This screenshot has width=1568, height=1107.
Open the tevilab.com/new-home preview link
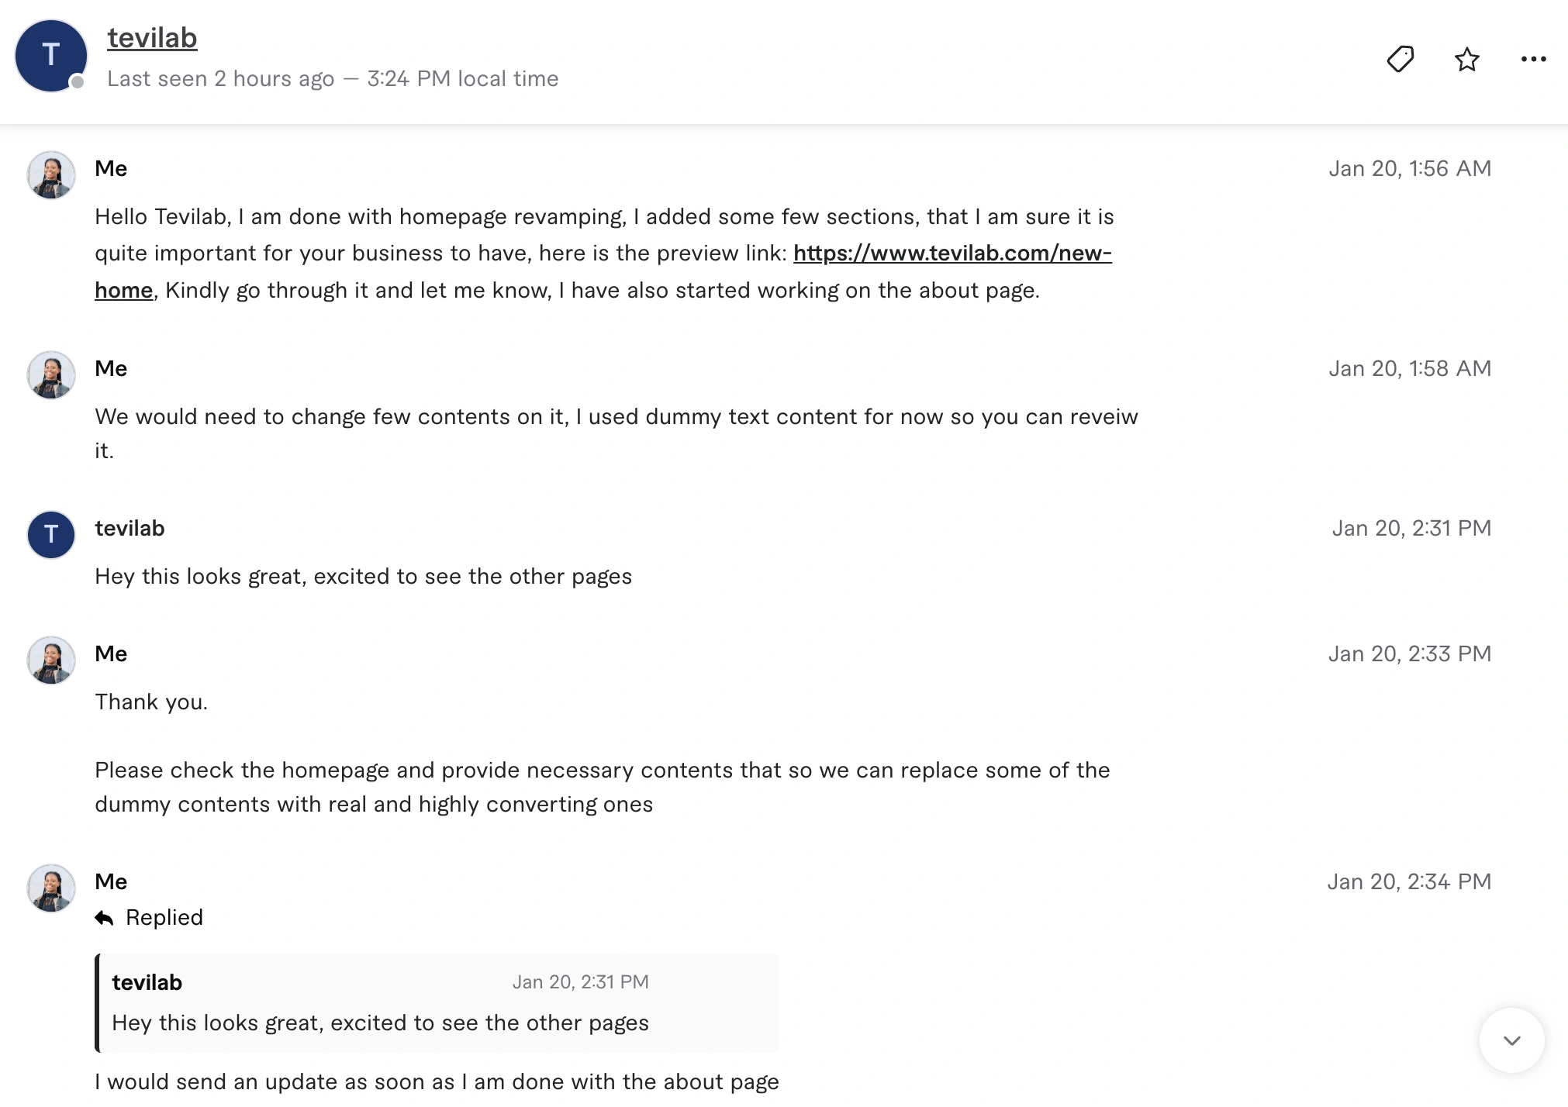point(952,253)
